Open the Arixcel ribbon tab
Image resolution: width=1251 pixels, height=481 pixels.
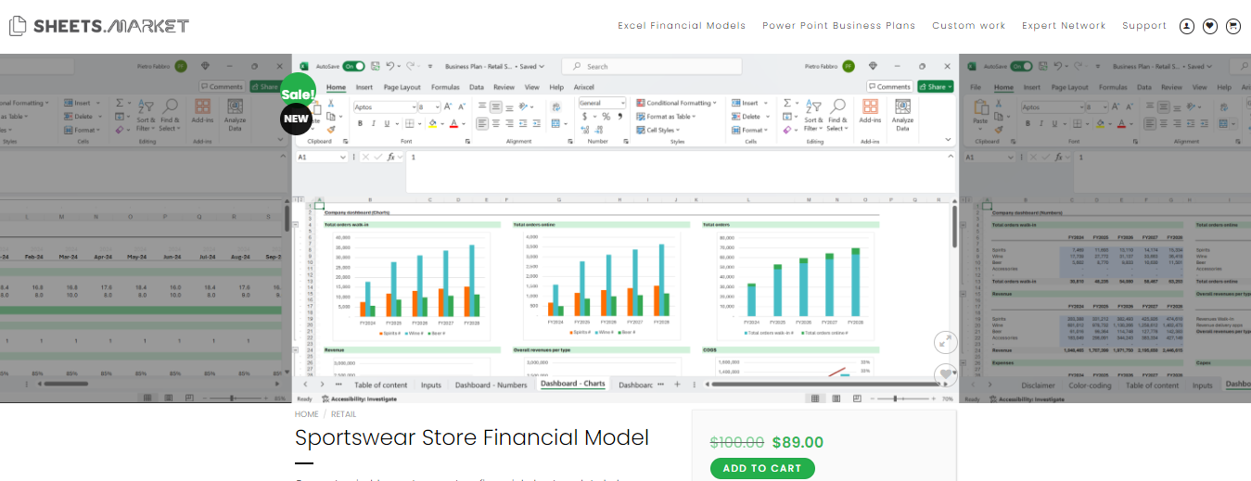click(x=584, y=87)
